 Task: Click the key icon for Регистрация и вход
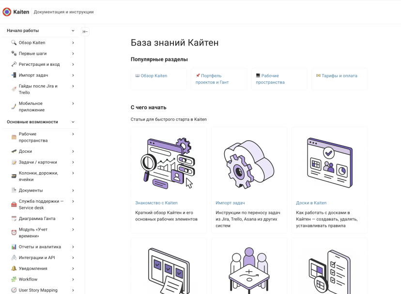(x=14, y=64)
